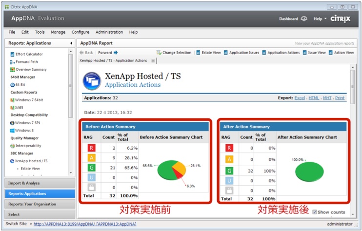Screen dimensions: 362x231
Task: Click the Windows 7 64bit chart icon
Action: tap(12, 100)
